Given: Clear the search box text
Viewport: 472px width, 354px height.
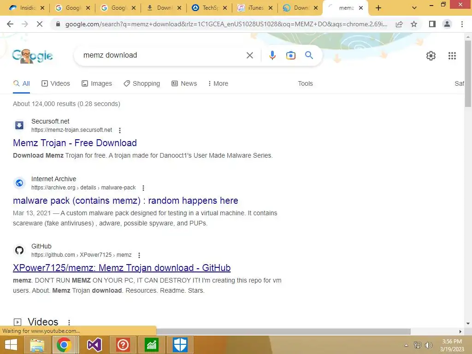Looking at the screenshot, I should (x=249, y=55).
